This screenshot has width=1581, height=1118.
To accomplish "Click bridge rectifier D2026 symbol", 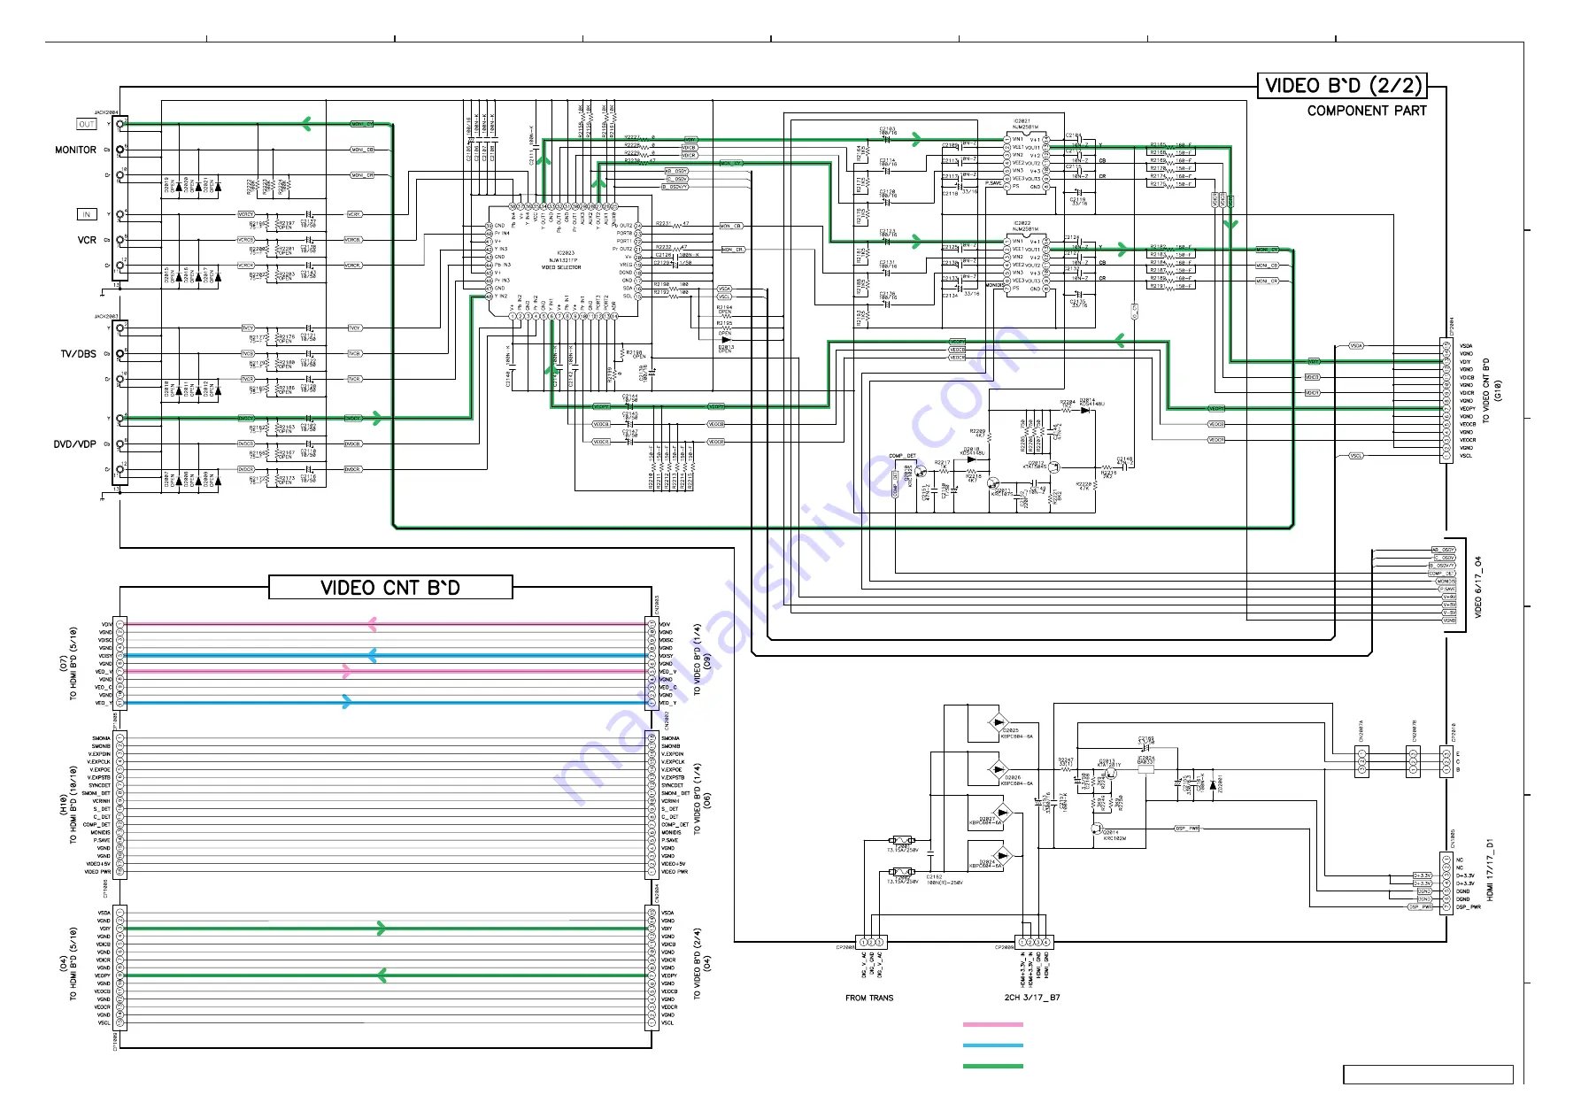I will click(999, 768).
